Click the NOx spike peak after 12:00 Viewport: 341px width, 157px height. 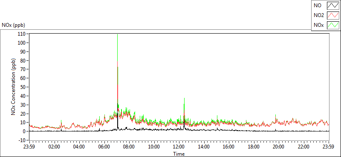coord(184,99)
